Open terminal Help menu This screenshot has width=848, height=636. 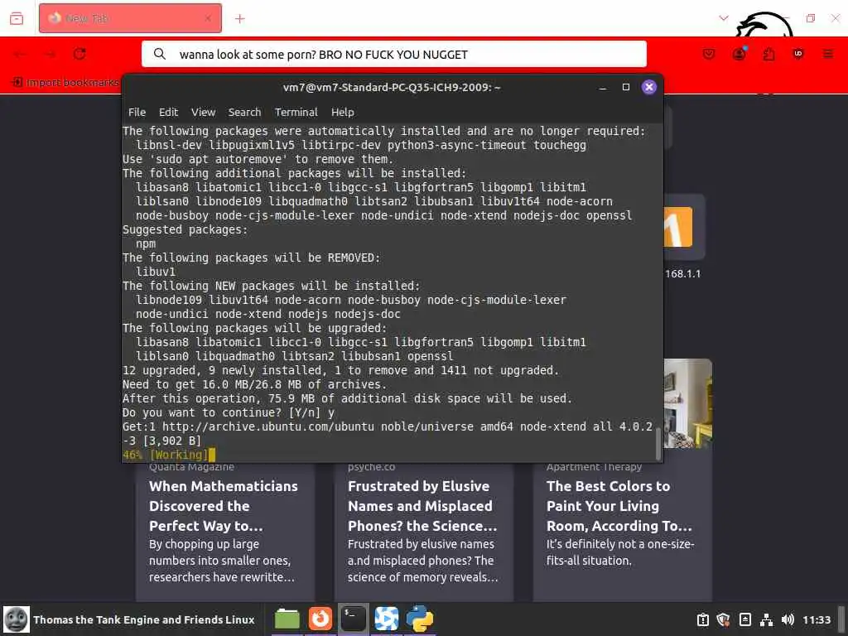pos(342,112)
